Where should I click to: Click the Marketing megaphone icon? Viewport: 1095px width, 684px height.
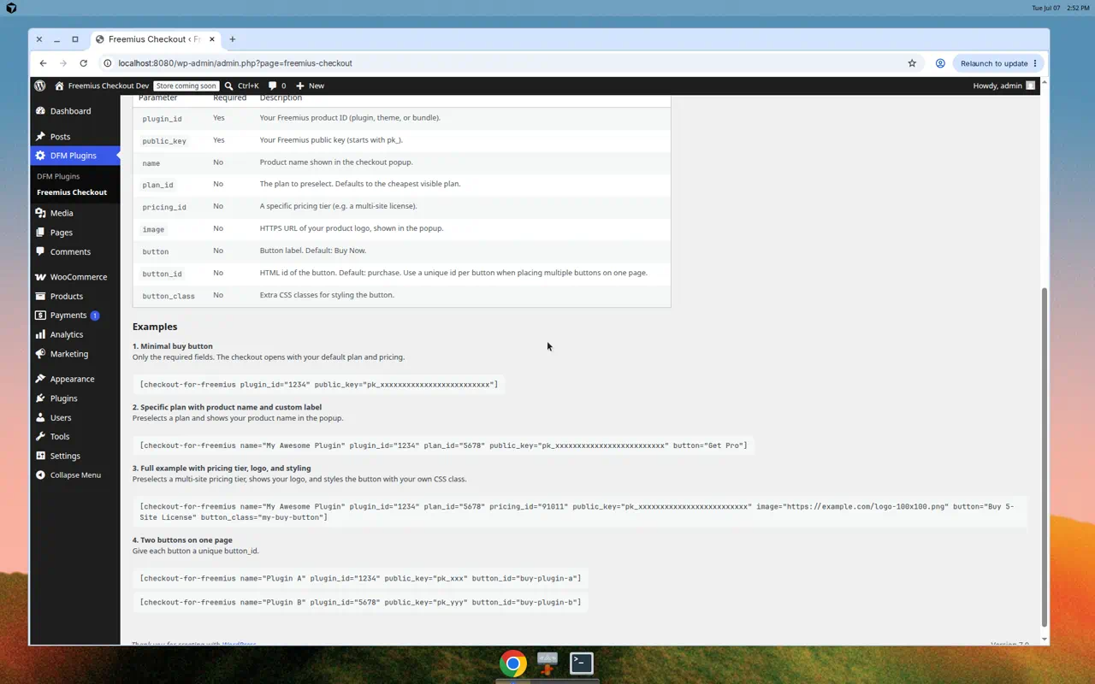pyautogui.click(x=40, y=354)
